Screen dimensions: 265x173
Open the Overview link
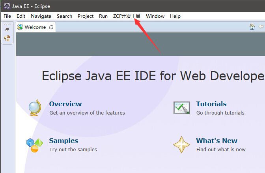(x=65, y=104)
